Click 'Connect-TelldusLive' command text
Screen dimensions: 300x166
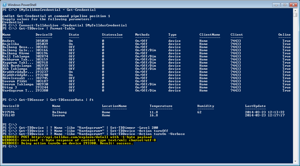coord(38,25)
